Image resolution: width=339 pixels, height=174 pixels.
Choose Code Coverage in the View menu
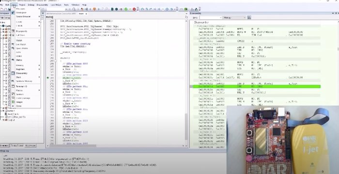(x=26, y=98)
